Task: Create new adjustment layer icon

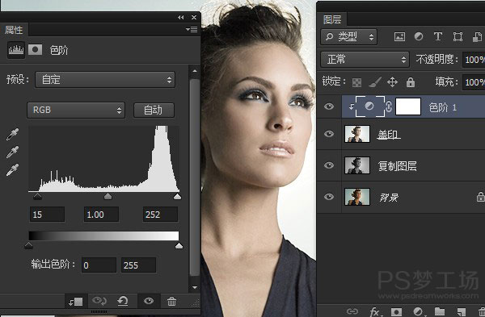Action: (418, 311)
